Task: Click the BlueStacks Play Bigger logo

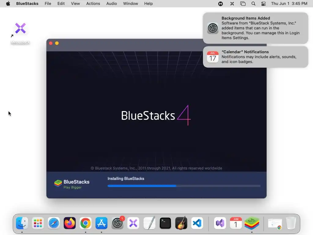Action: pos(72,184)
